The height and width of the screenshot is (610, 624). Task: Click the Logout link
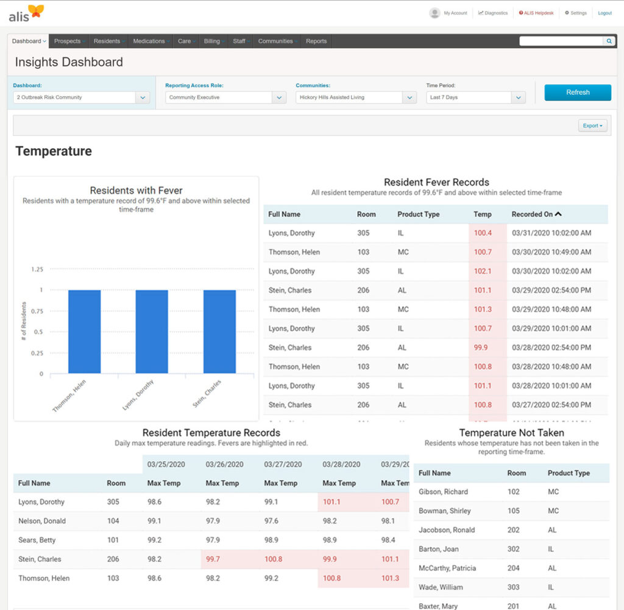604,13
